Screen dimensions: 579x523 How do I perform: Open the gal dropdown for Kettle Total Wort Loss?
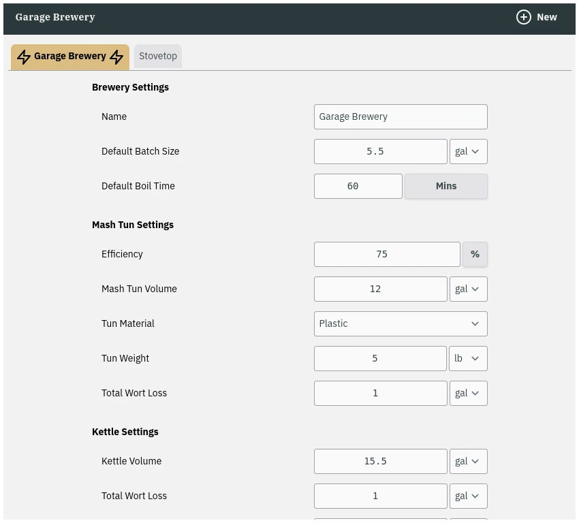(x=468, y=496)
